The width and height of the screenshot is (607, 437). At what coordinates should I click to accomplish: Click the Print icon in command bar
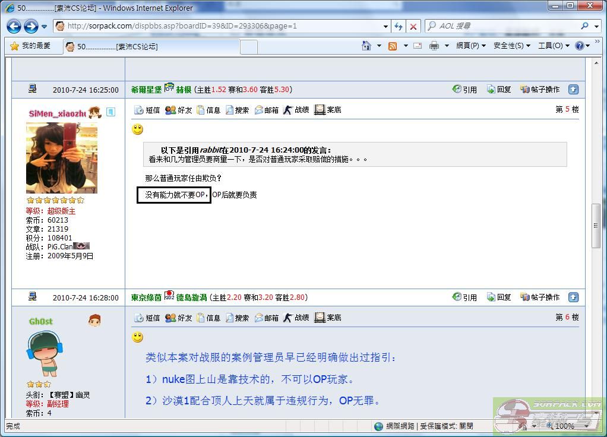coord(434,46)
